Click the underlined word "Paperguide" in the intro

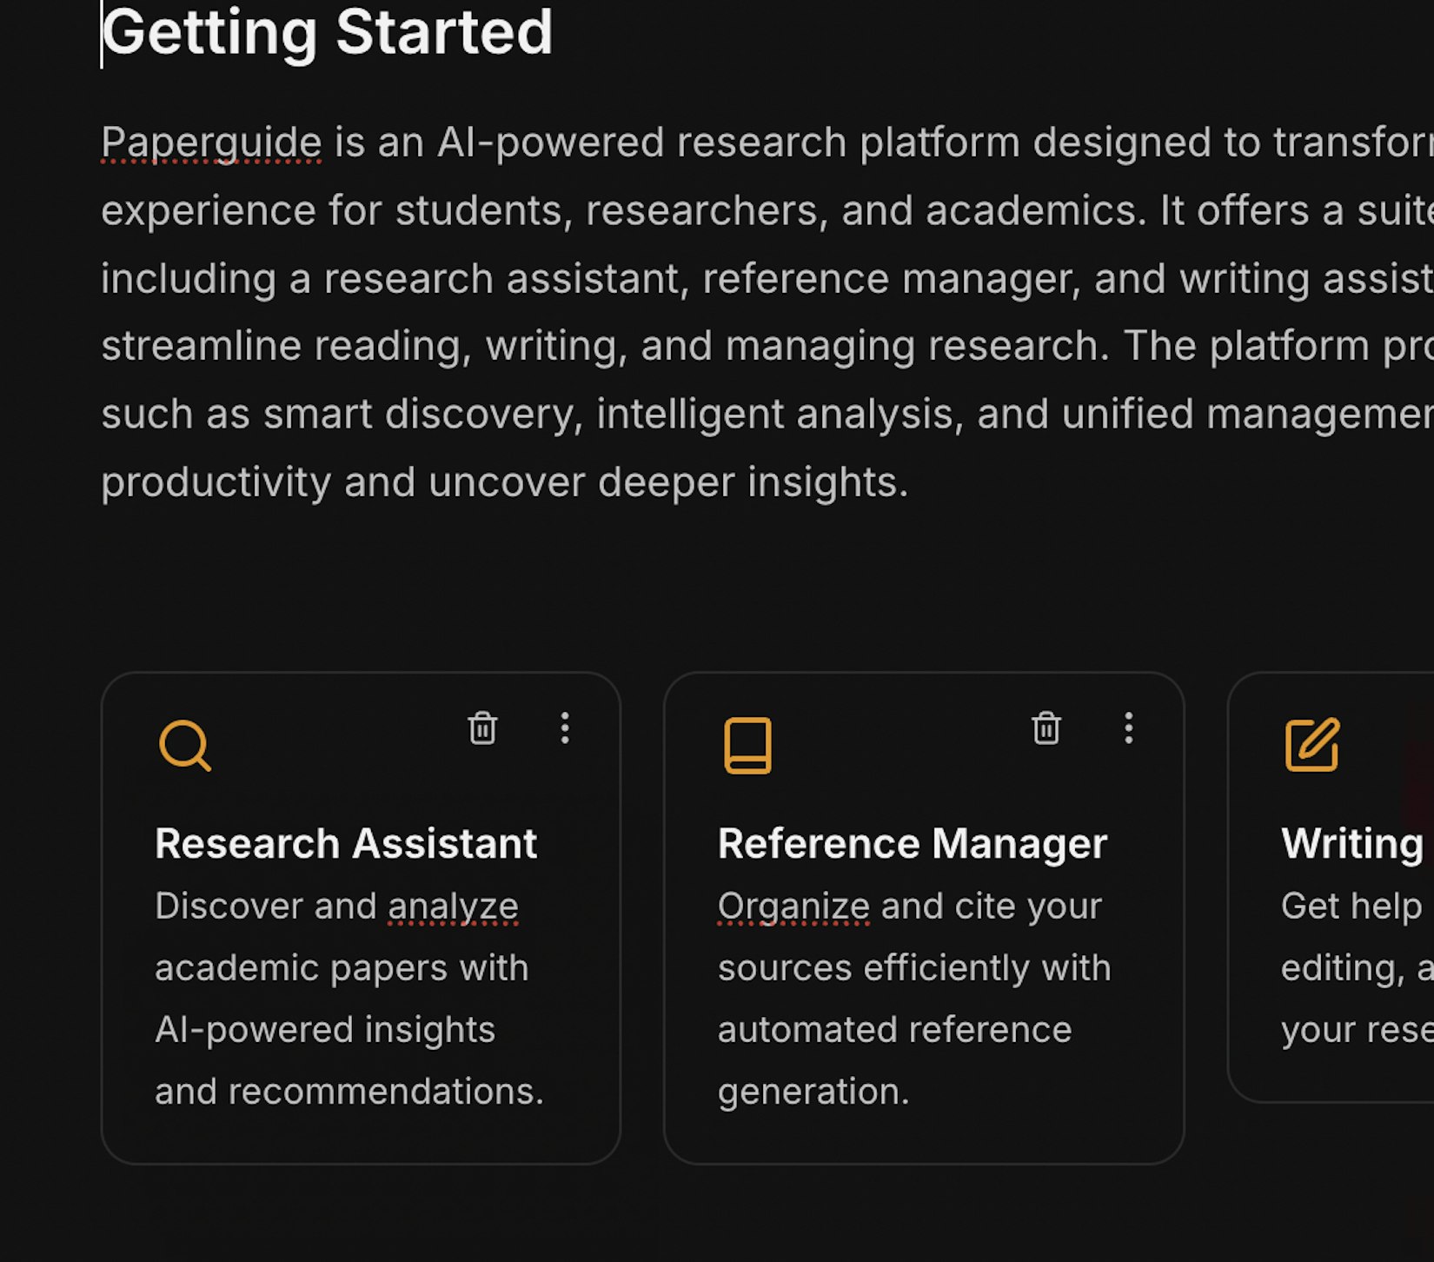(x=211, y=143)
